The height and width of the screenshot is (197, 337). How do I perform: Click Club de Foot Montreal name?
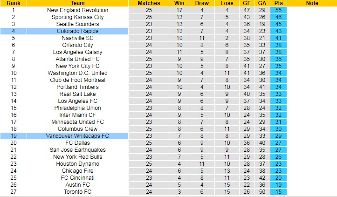77,80
